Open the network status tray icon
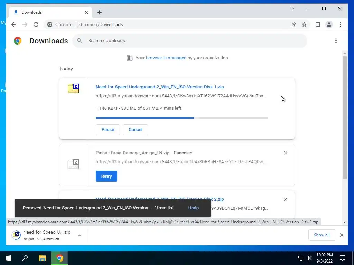This screenshot has height=265, width=354. 301,258
